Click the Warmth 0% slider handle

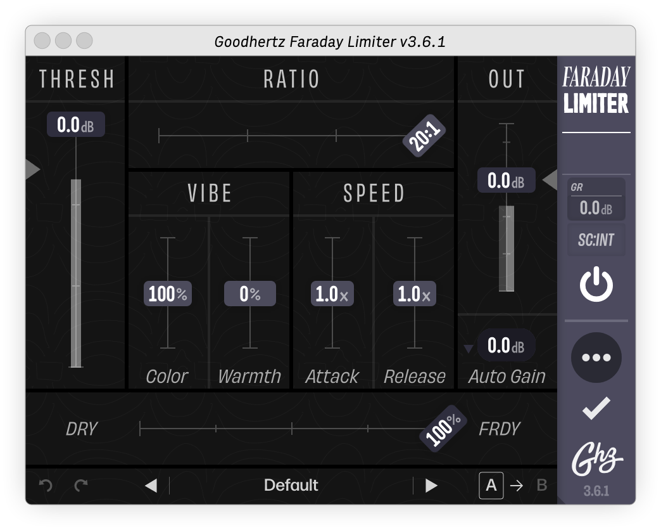click(250, 294)
